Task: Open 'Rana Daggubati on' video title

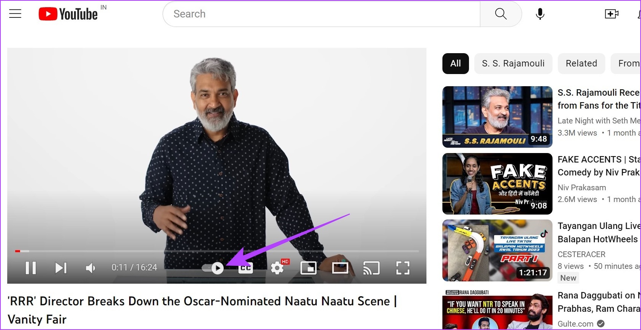Action: (599, 302)
